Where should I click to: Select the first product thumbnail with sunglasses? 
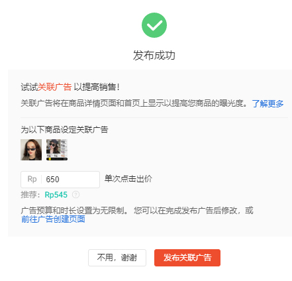tap(31, 150)
